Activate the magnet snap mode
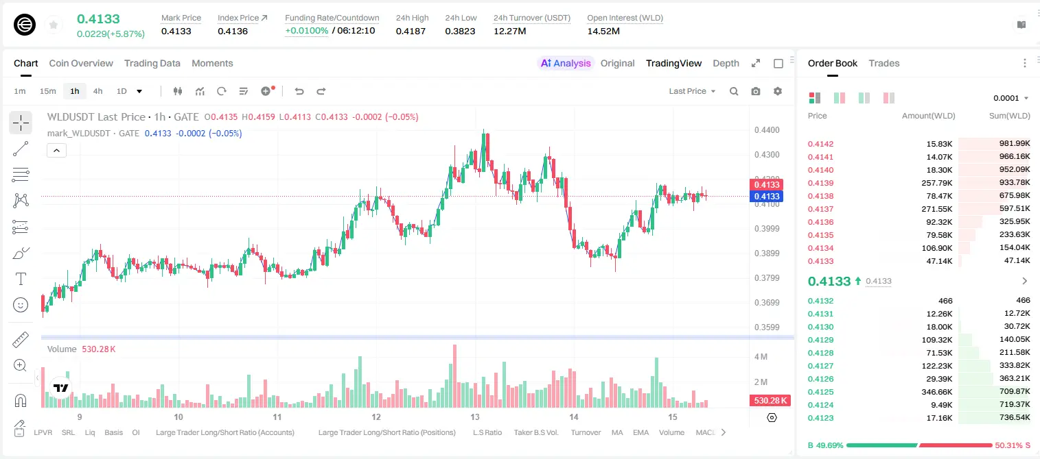Screen dimensions: 1040x459 [x=21, y=400]
